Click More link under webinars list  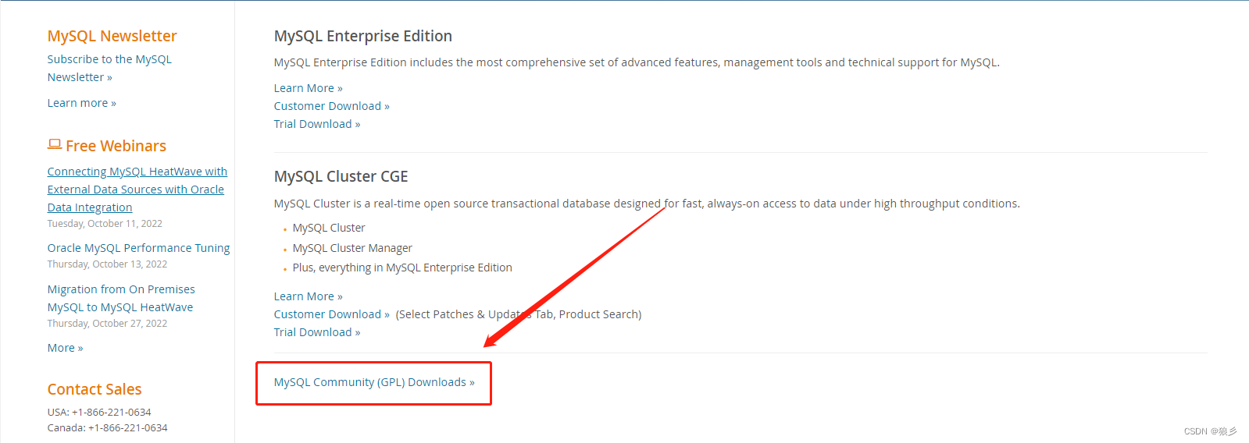click(x=65, y=348)
